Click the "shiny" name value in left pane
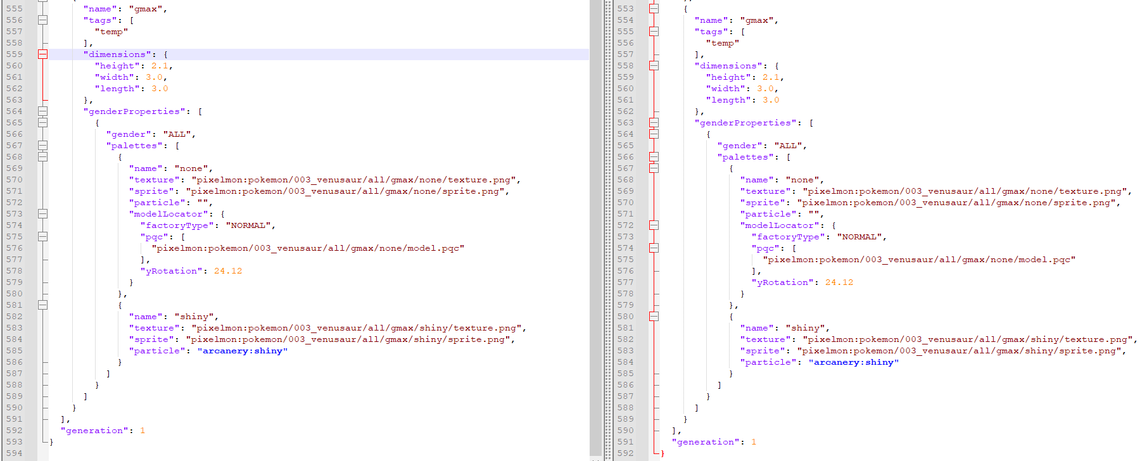The height and width of the screenshot is (461, 1147). tap(194, 317)
